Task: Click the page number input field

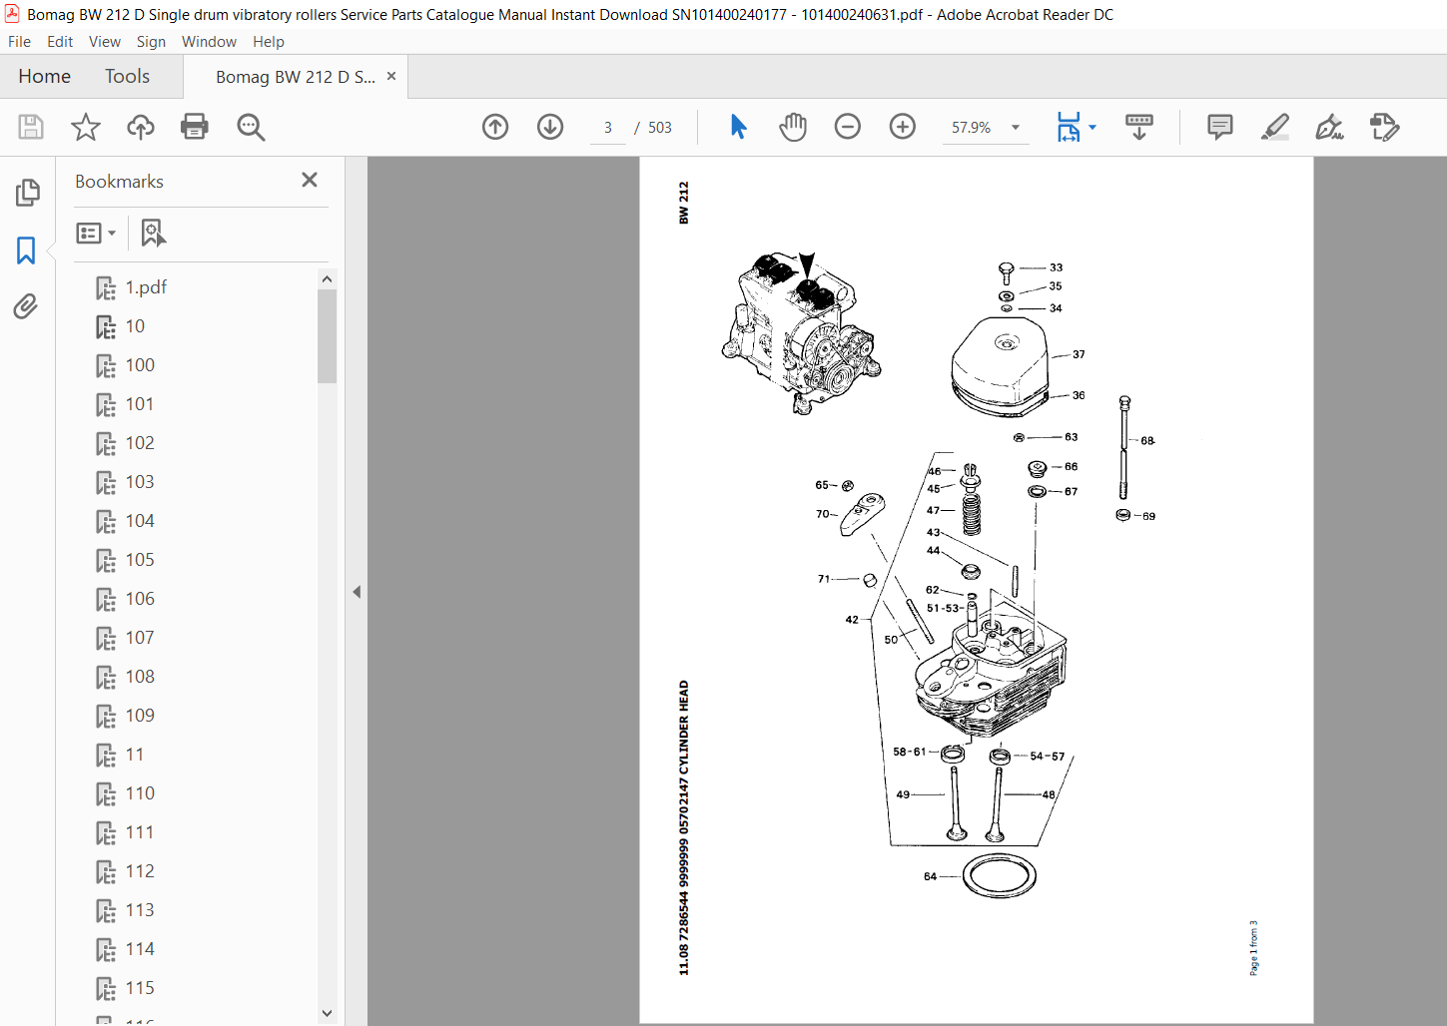Action: [x=607, y=128]
